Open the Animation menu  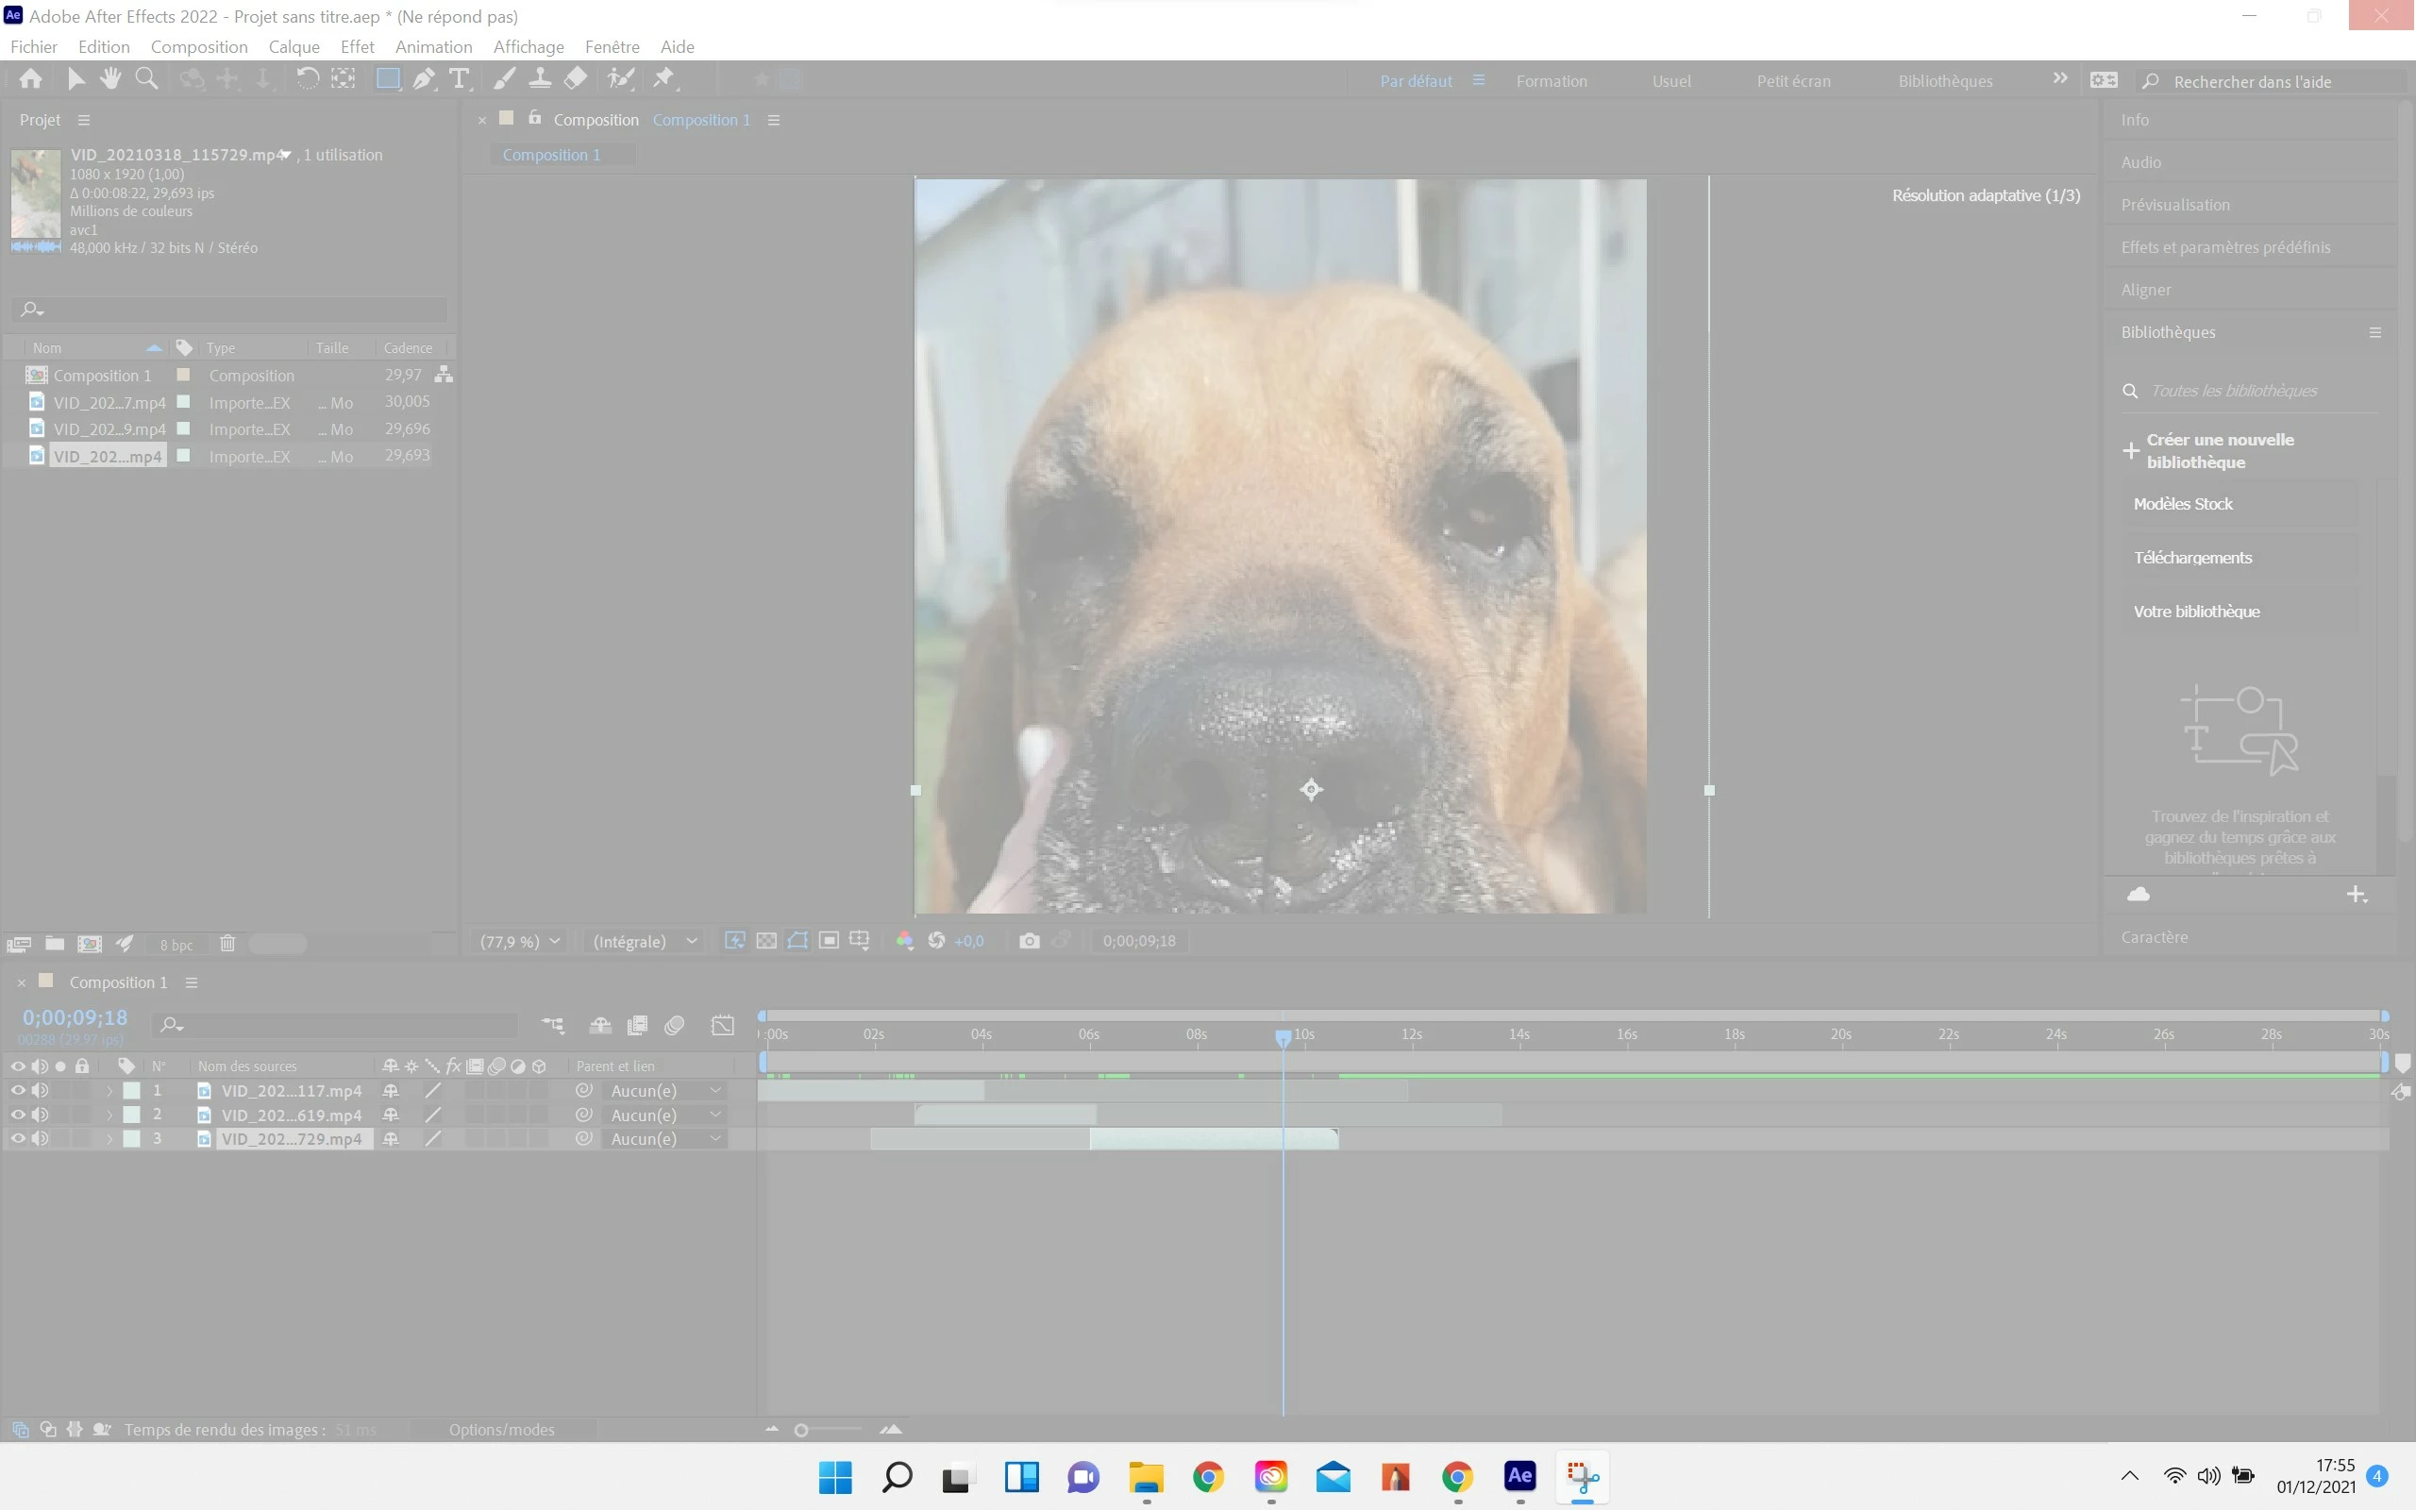coord(433,47)
